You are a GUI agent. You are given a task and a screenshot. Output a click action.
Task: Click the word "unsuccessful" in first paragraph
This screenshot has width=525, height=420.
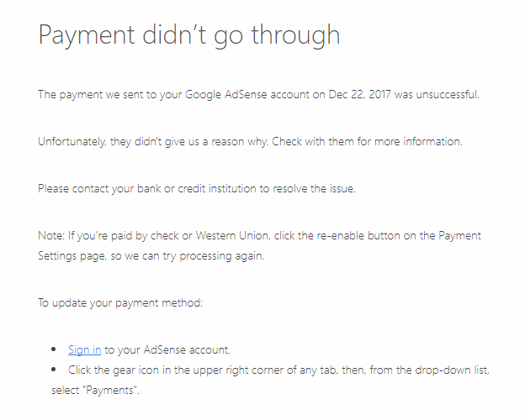tap(448, 95)
